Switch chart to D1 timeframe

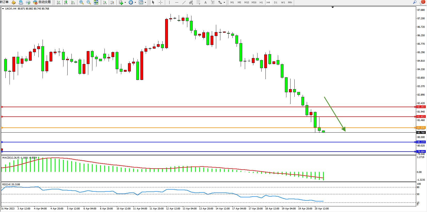[x=276, y=2]
